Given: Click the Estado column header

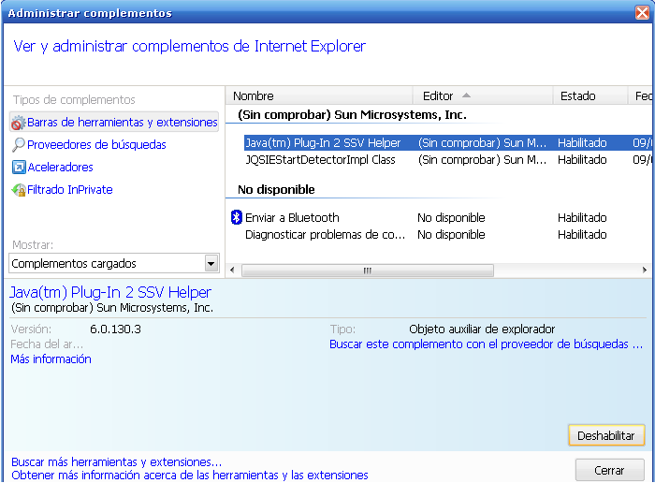Looking at the screenshot, I should 588,95.
